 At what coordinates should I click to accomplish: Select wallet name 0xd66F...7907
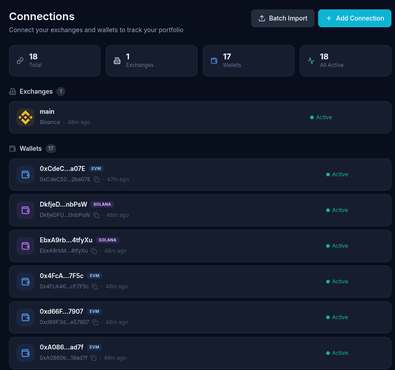pyautogui.click(x=62, y=312)
